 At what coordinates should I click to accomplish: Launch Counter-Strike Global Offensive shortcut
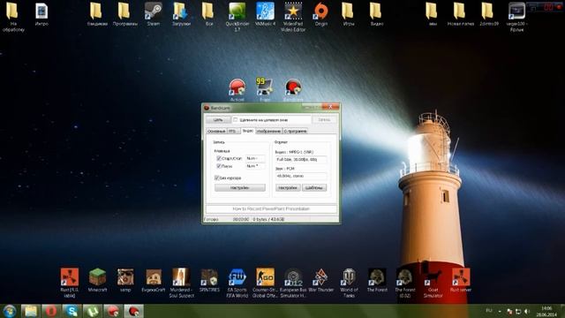tap(265, 283)
